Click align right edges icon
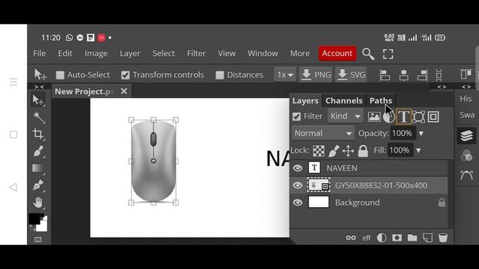The image size is (479, 269). coord(422,75)
